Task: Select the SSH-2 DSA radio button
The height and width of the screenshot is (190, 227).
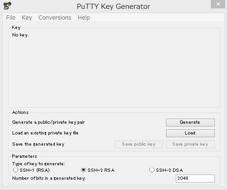Action: 152,170
